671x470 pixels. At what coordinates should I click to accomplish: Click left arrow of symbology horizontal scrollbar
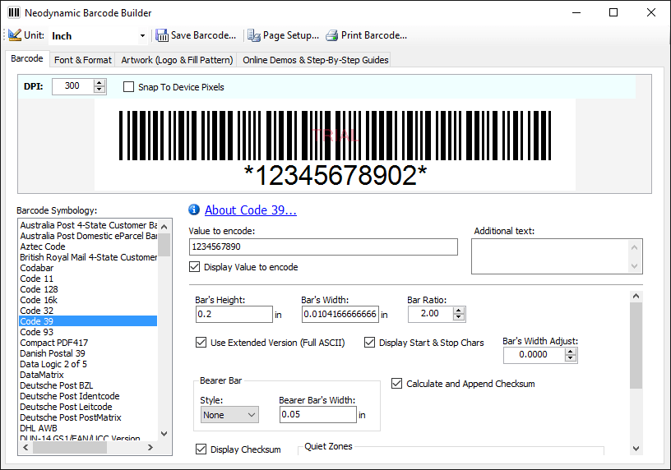click(25, 447)
